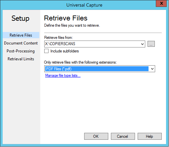Image resolution: width=169 pixels, height=147 pixels.
Task: Select the Retrieve Files sidebar item
Action: point(21,35)
